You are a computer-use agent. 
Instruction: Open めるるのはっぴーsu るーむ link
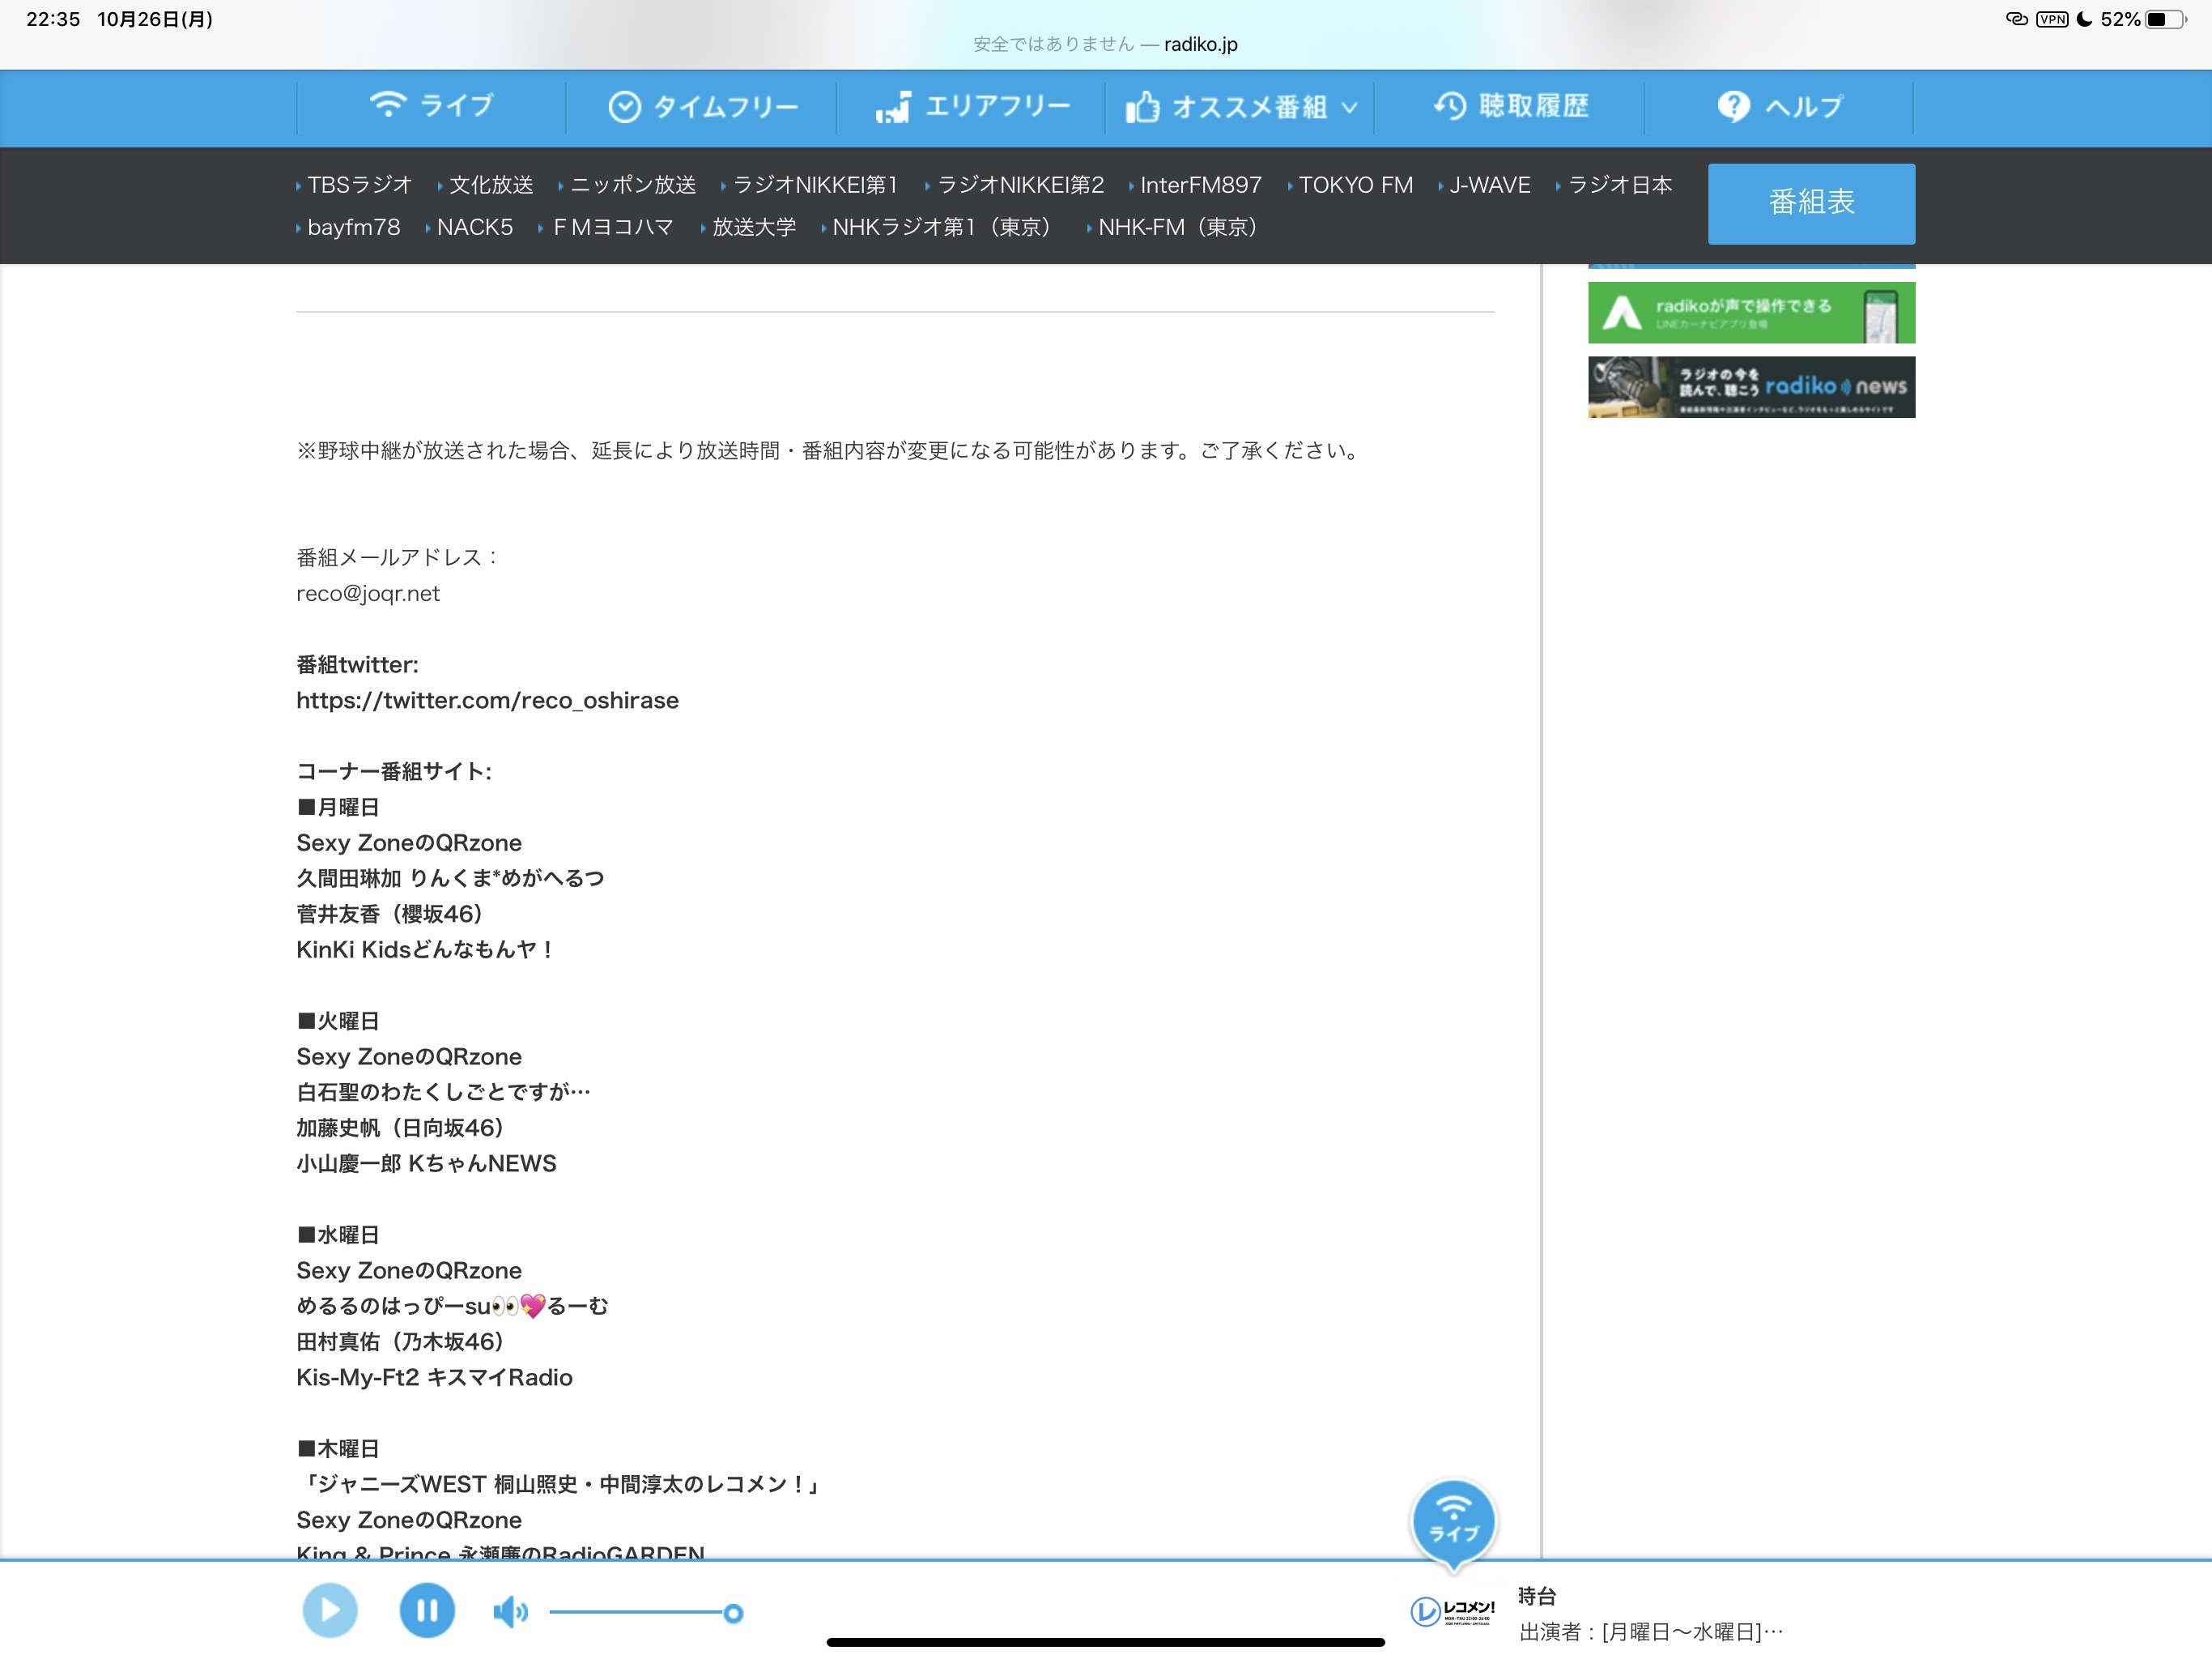(452, 1306)
